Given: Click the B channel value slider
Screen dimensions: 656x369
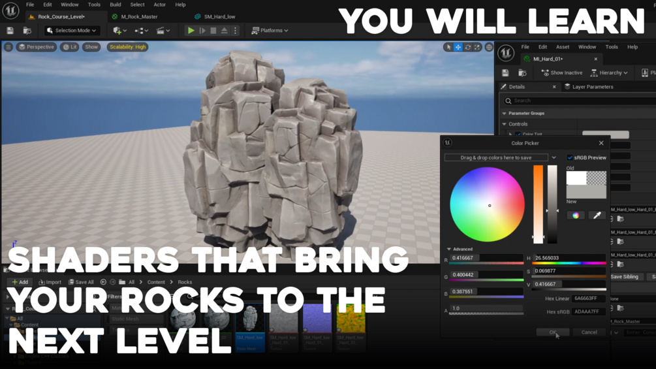Looking at the screenshot, I should [486, 291].
